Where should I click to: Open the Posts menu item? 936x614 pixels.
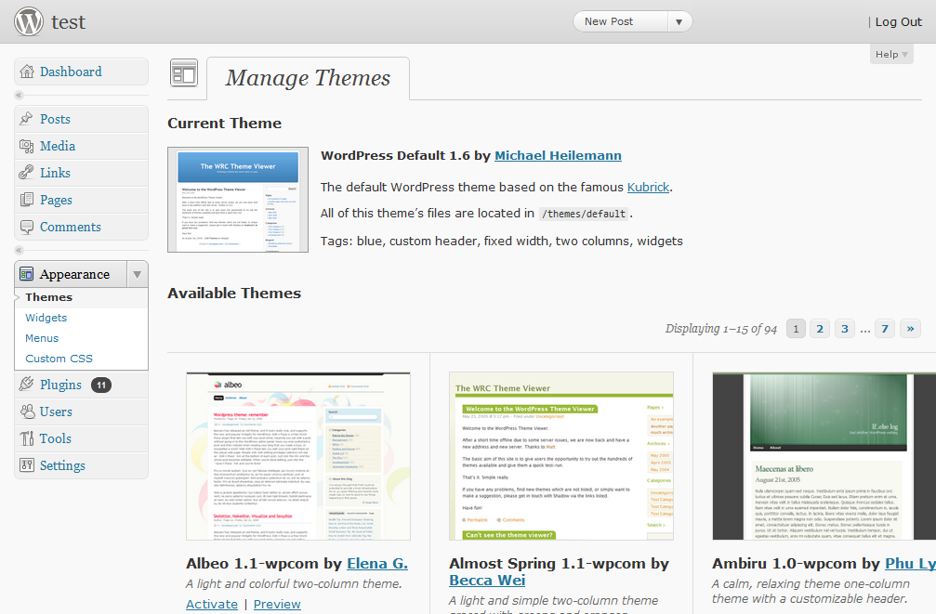[x=81, y=119]
